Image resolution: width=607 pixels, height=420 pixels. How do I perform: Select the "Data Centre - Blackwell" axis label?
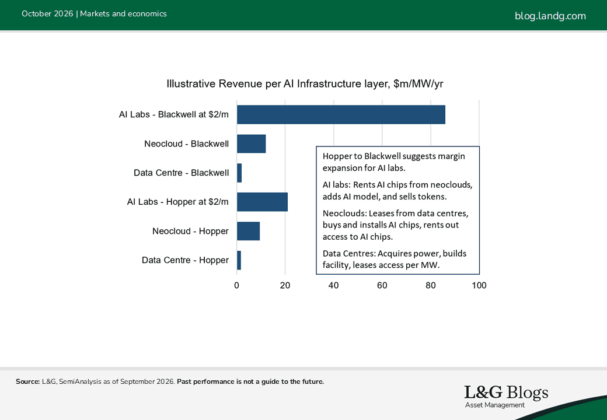(181, 173)
